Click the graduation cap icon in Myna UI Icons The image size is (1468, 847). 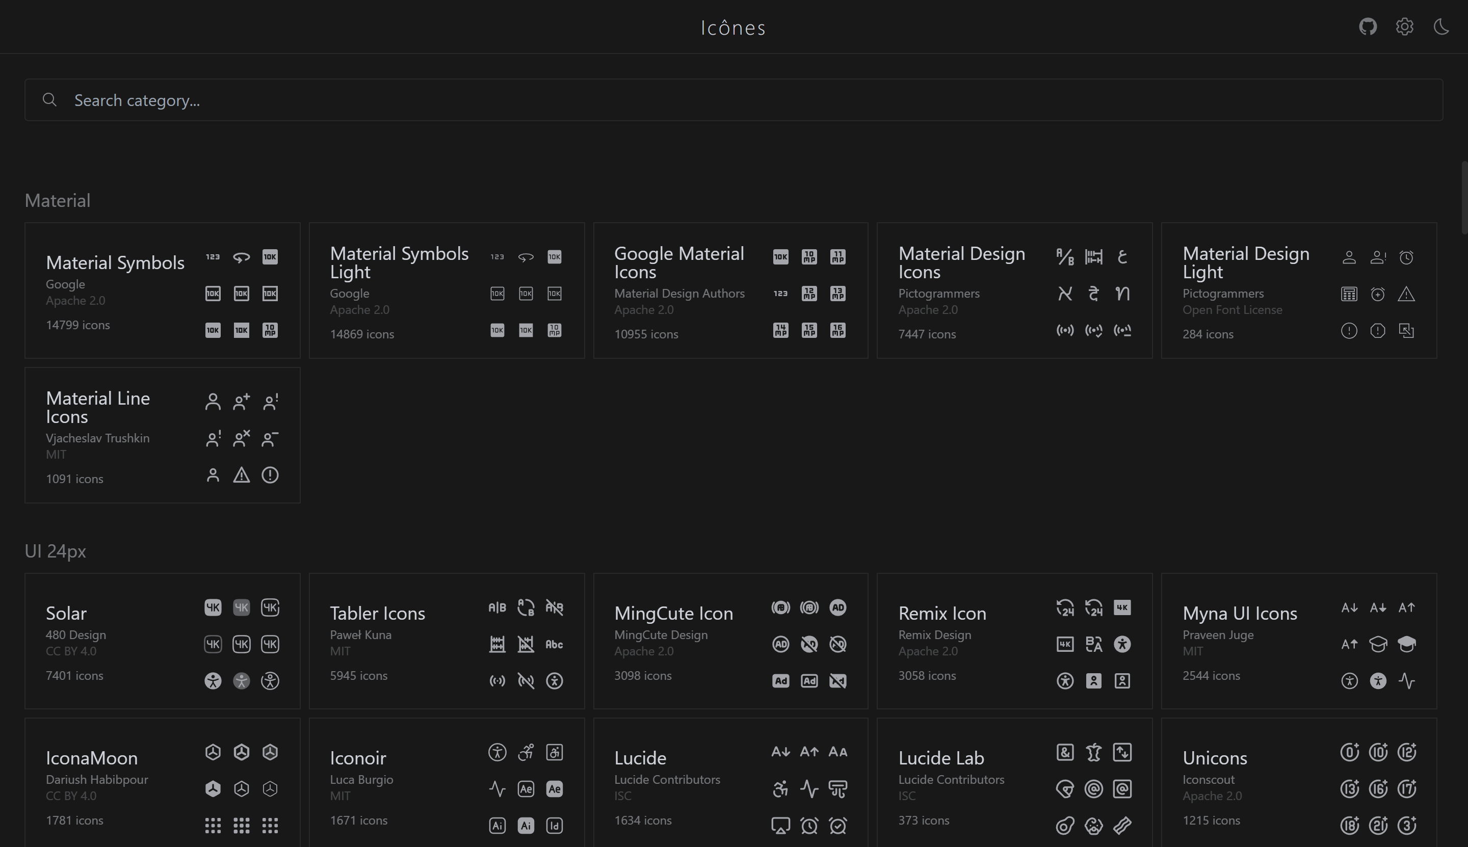[x=1378, y=644]
